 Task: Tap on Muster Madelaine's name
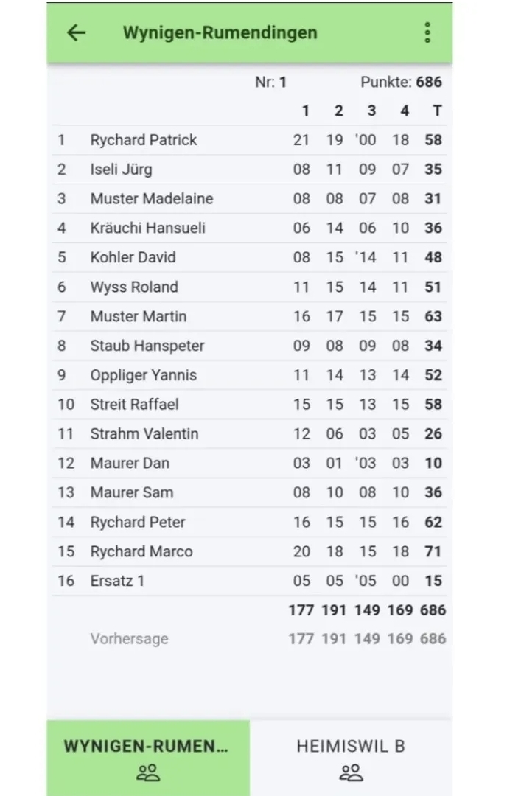(x=152, y=199)
